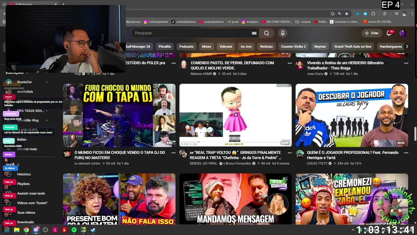Select the Neymar category chip

(320, 46)
